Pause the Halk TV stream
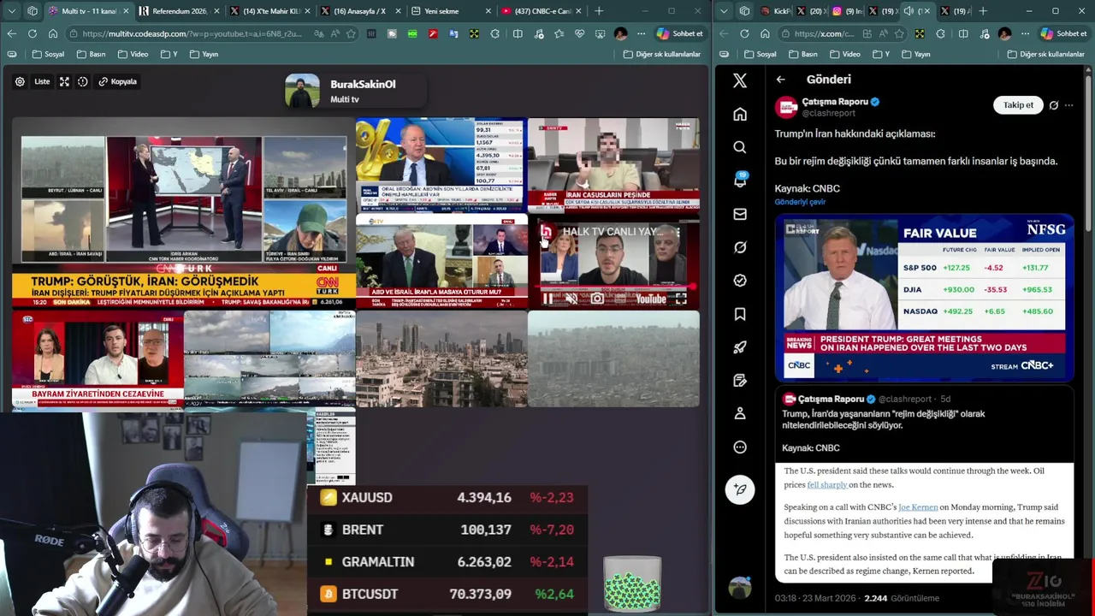Image resolution: width=1095 pixels, height=616 pixels. (x=547, y=299)
